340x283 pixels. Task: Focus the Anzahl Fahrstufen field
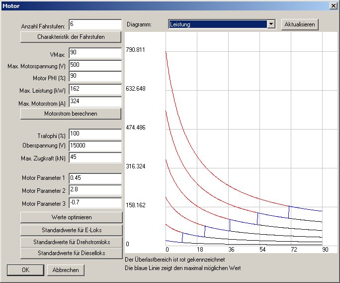click(x=95, y=24)
